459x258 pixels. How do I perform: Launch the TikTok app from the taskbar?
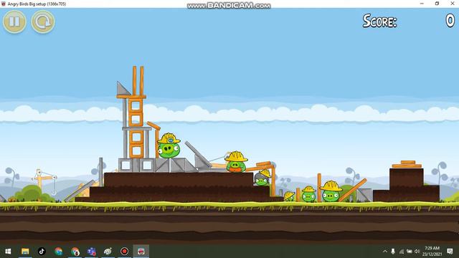coord(42,252)
